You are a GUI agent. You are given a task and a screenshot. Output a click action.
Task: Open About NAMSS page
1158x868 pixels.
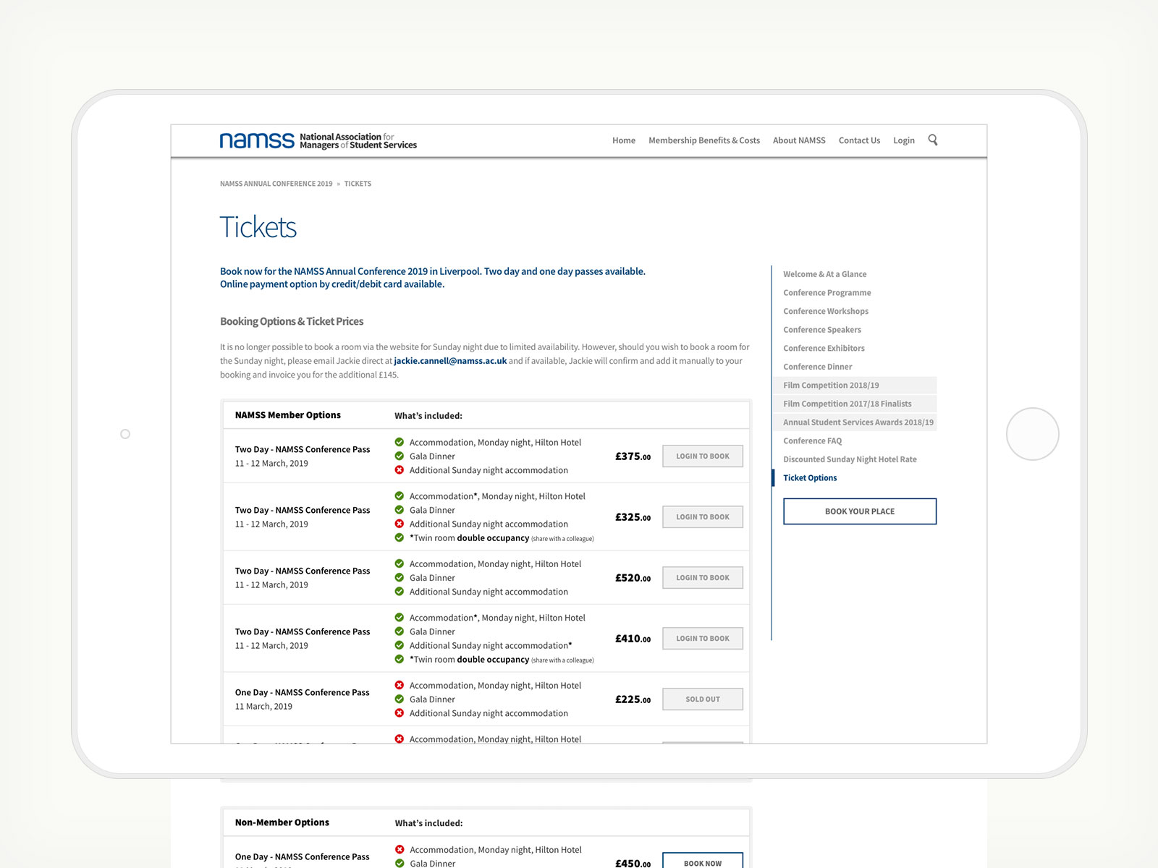[799, 140]
